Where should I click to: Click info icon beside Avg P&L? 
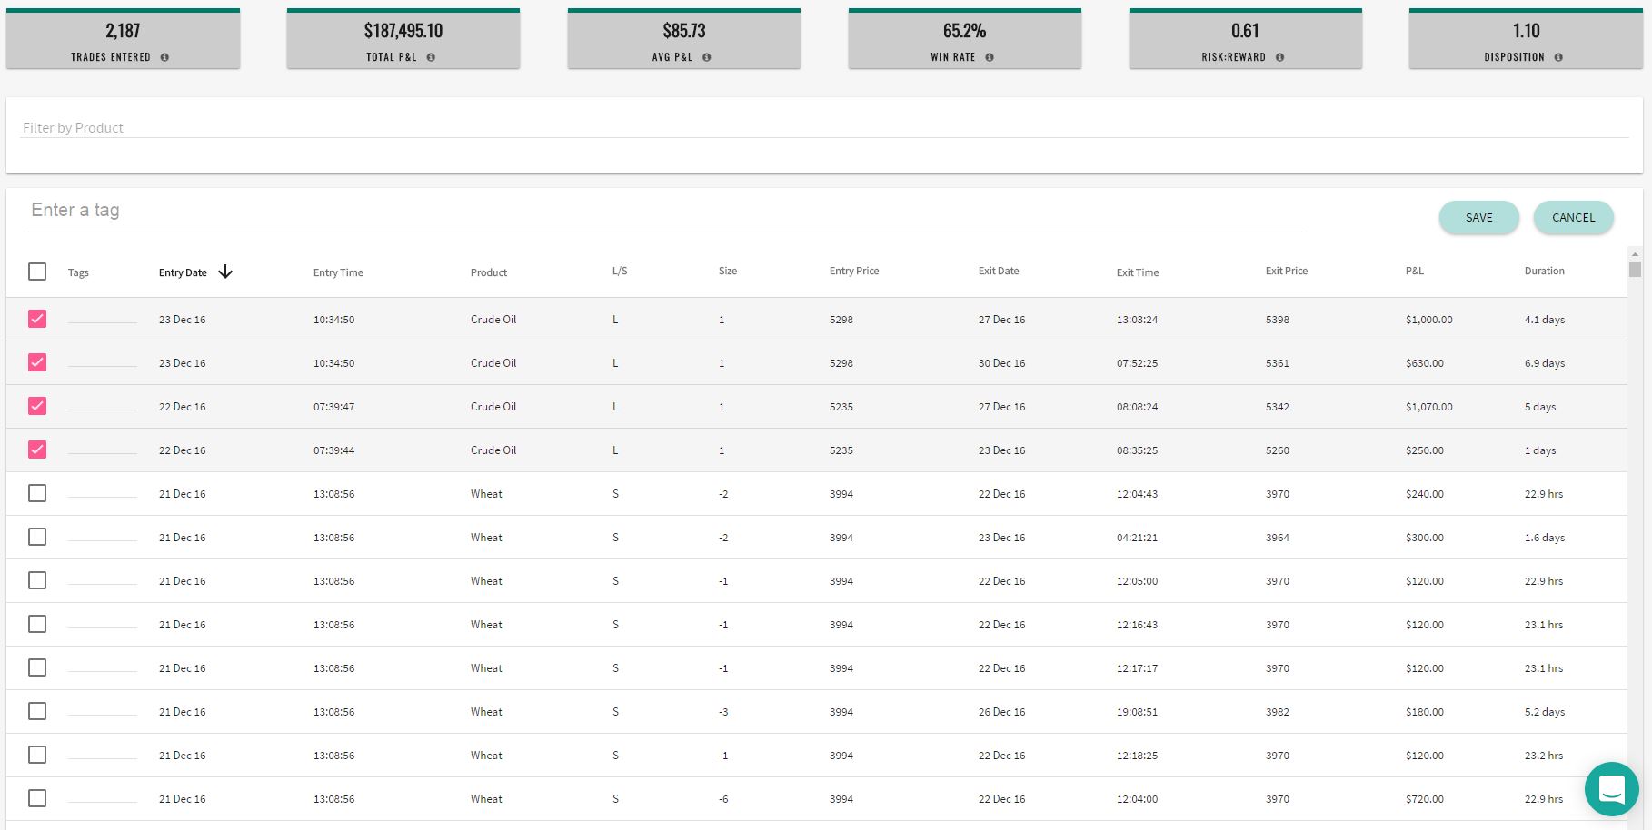tap(706, 57)
